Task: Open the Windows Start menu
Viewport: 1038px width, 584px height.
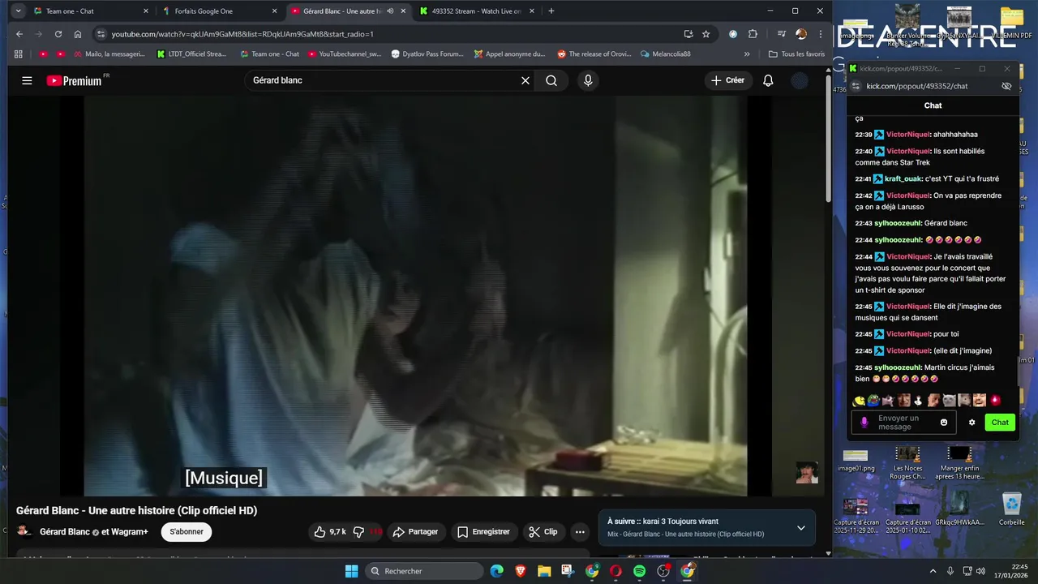Action: click(x=351, y=571)
